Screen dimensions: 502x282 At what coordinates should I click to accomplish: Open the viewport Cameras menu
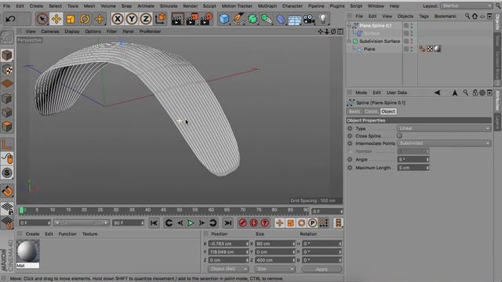[50, 31]
